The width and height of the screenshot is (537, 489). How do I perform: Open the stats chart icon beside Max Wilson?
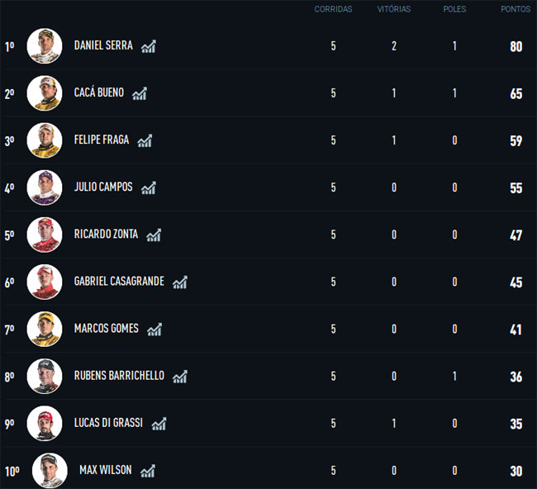tap(148, 471)
